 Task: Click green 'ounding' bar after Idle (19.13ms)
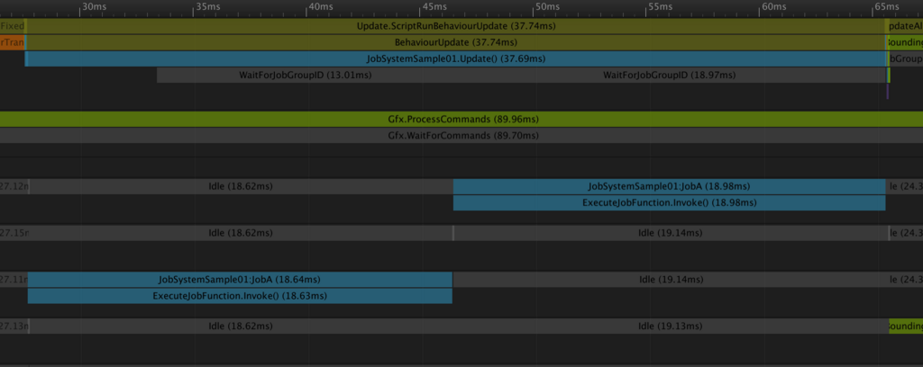(x=906, y=326)
